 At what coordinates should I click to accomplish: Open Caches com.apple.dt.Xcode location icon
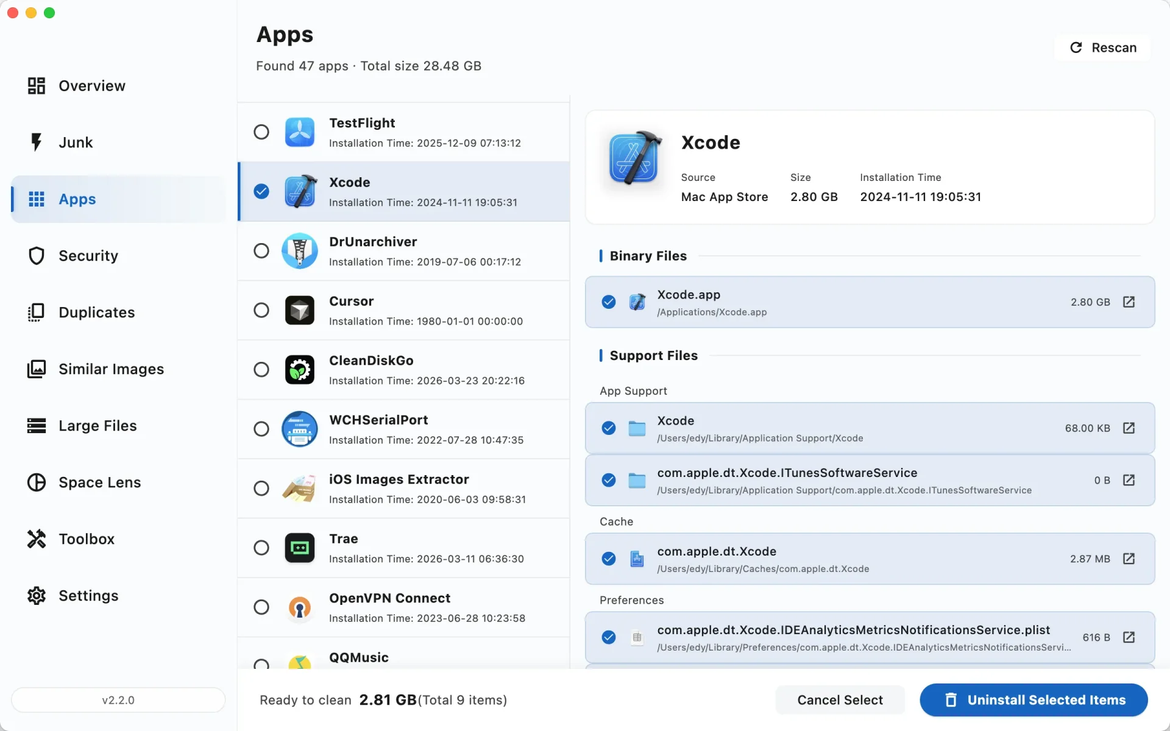[x=1129, y=559]
